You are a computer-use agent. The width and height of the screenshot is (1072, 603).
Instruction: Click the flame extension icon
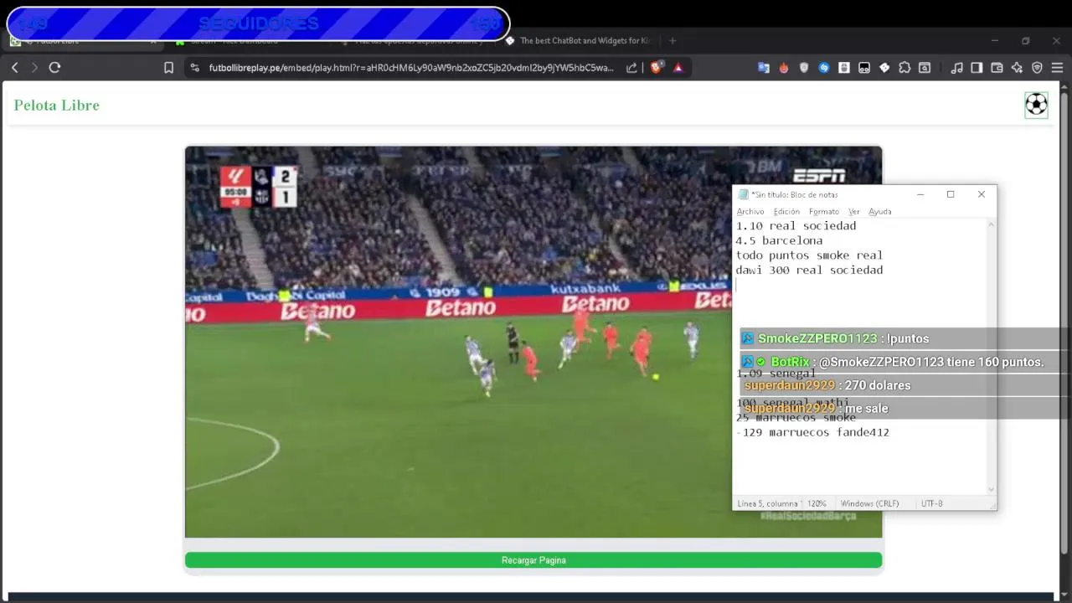[x=784, y=68]
